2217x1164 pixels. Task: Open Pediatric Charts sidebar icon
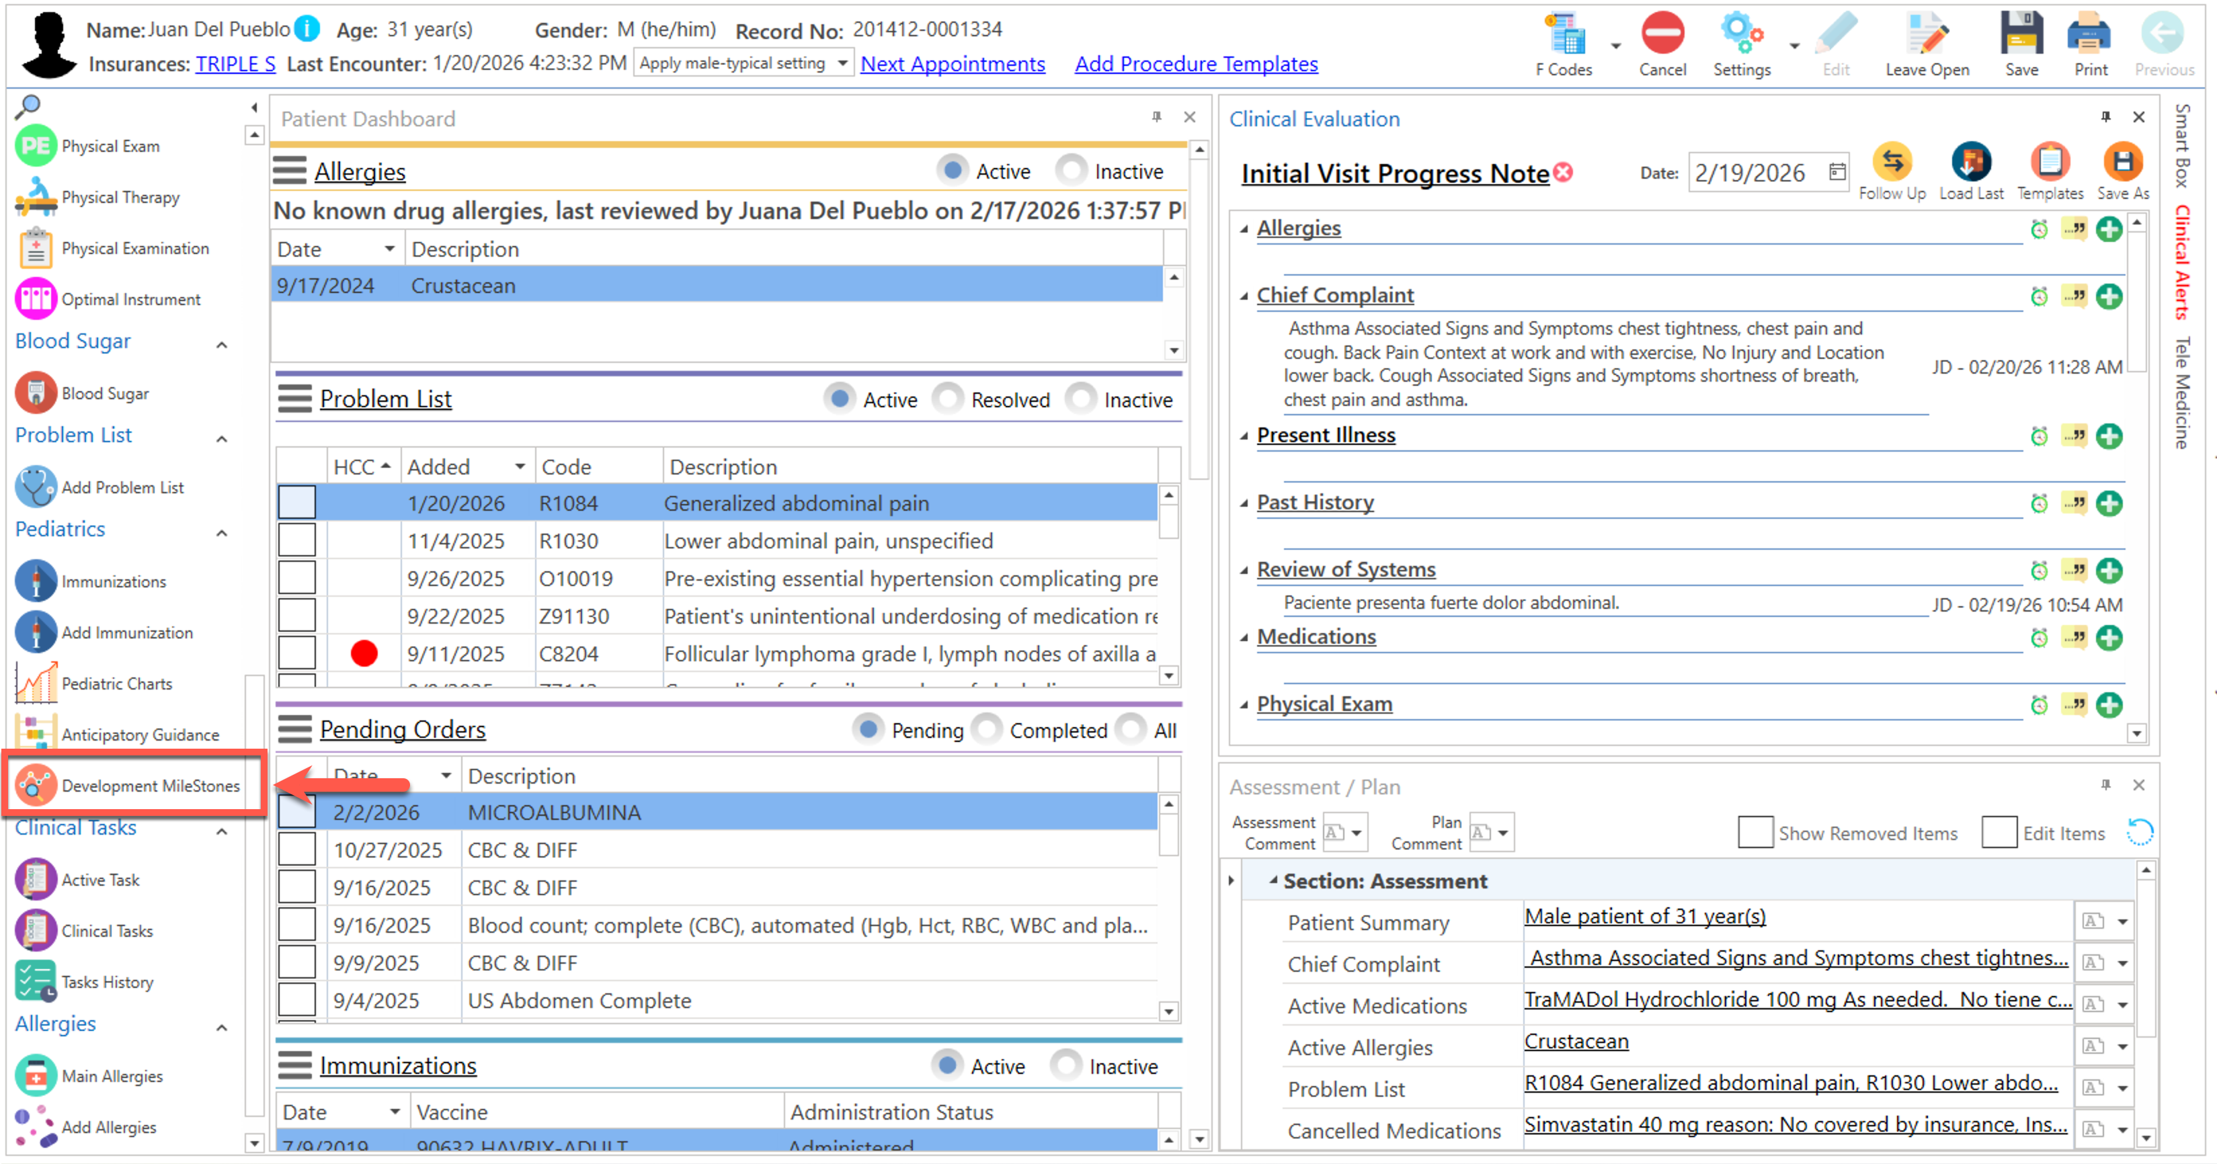[x=36, y=683]
